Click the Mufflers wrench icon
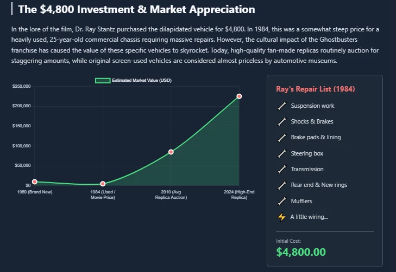This screenshot has height=272, width=396. click(x=281, y=202)
